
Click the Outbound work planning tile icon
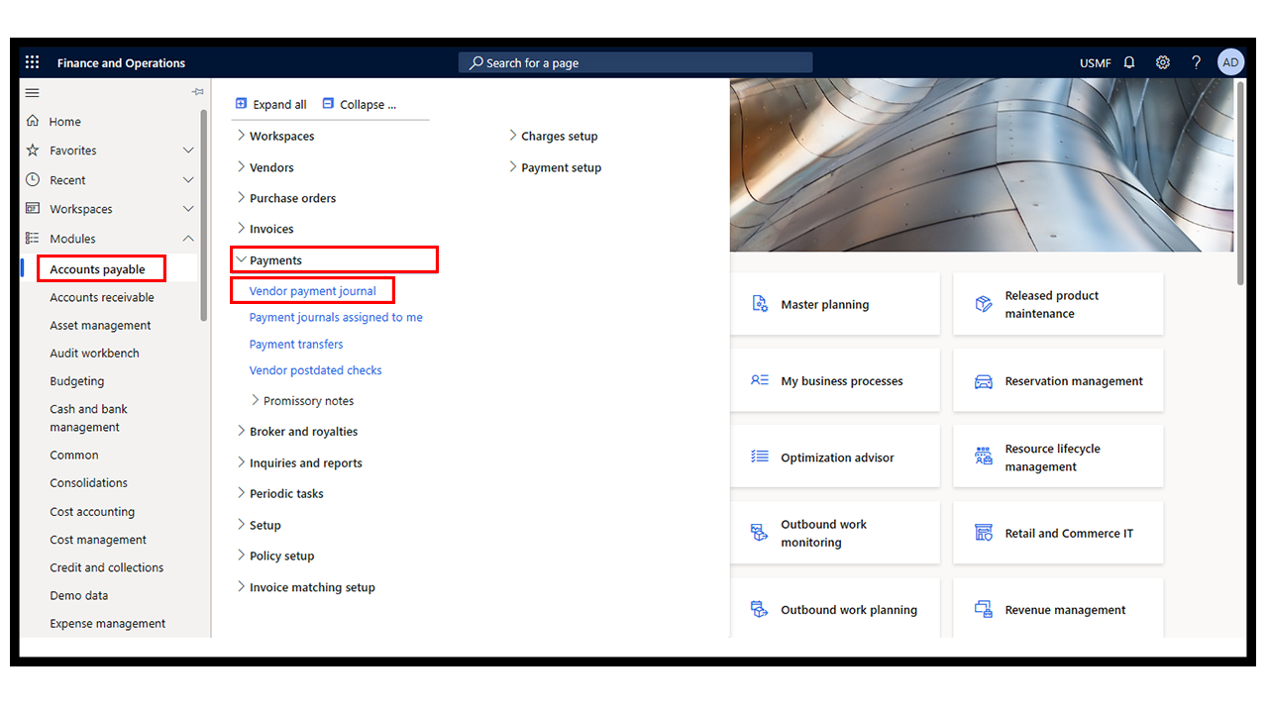[x=760, y=609]
